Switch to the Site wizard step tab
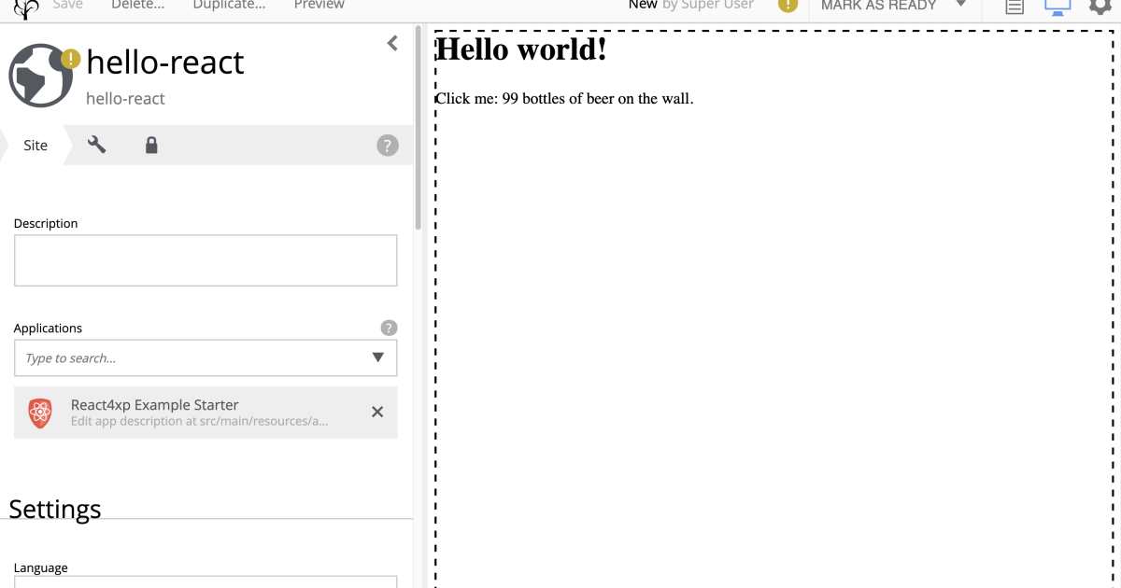The height and width of the screenshot is (588, 1121). (x=35, y=145)
